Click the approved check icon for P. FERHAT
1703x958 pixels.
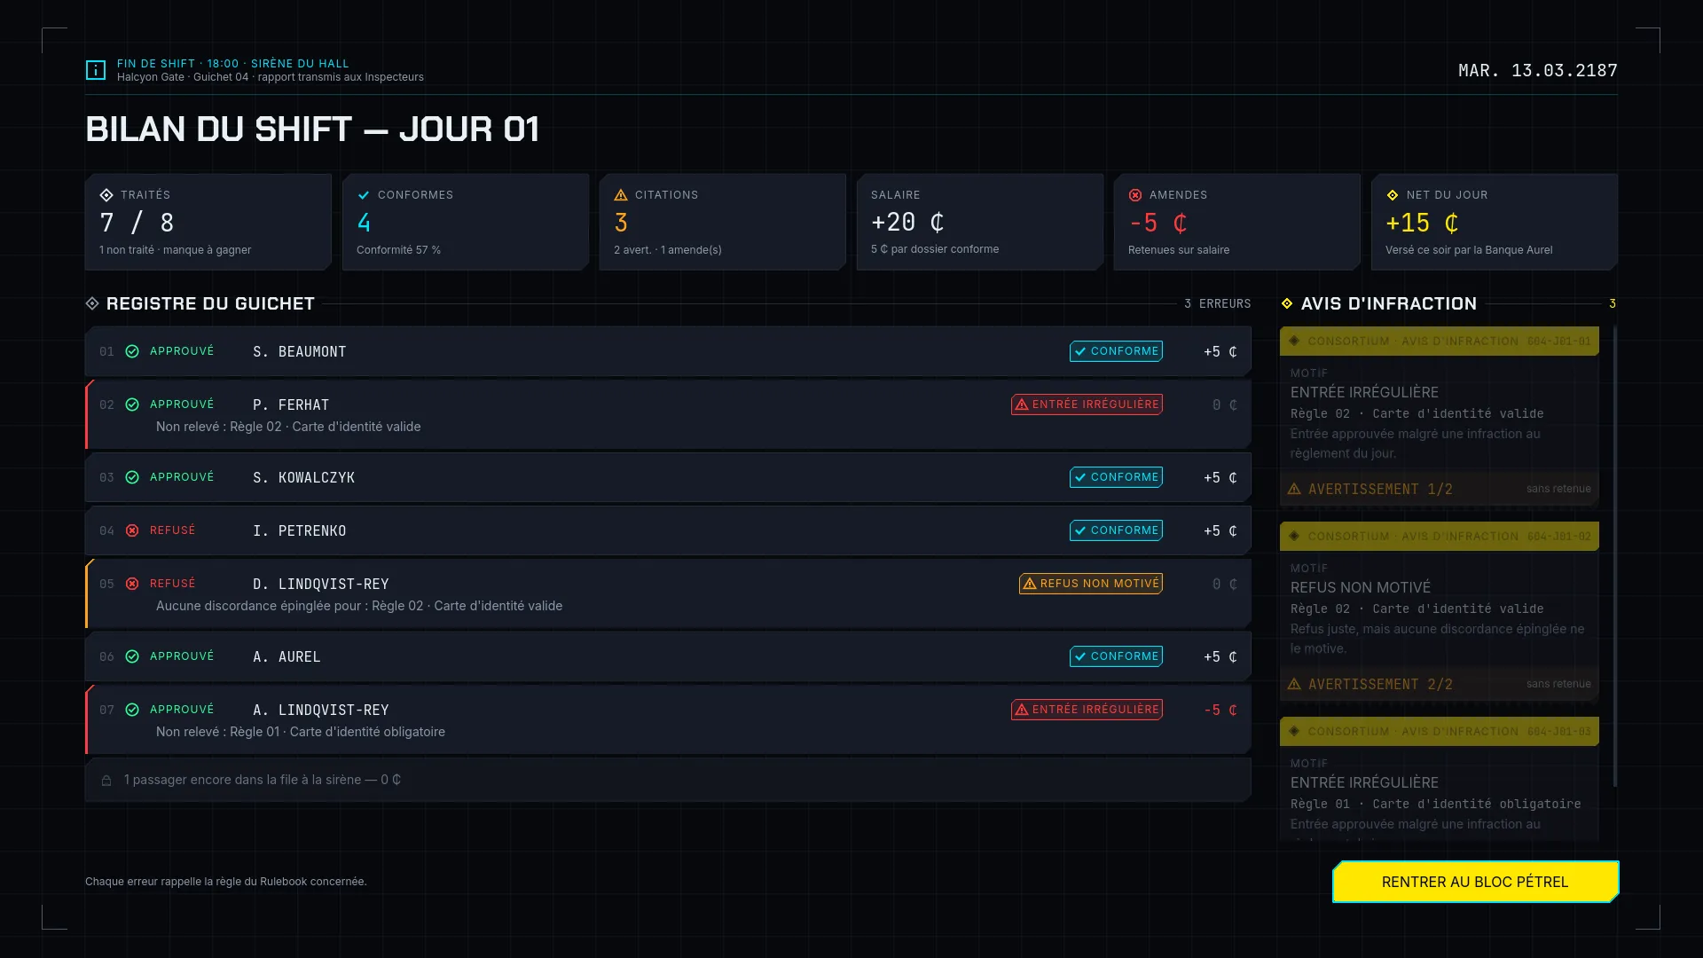(x=132, y=404)
